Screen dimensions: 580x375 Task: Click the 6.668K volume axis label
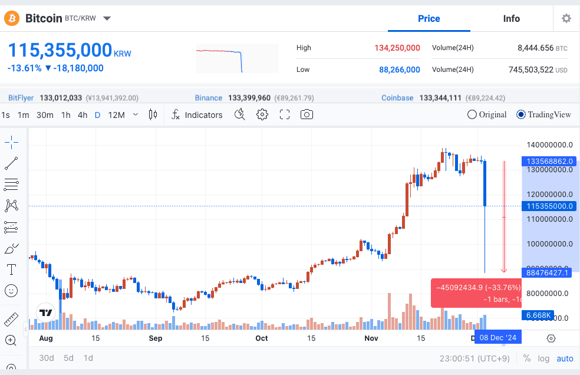pyautogui.click(x=538, y=315)
